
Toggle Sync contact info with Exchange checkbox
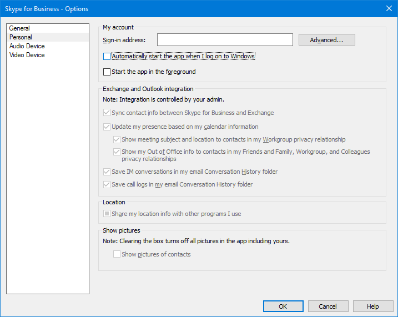107,113
